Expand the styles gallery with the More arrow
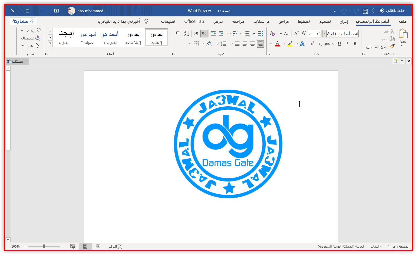The width and height of the screenshot is (417, 255). coord(50,44)
